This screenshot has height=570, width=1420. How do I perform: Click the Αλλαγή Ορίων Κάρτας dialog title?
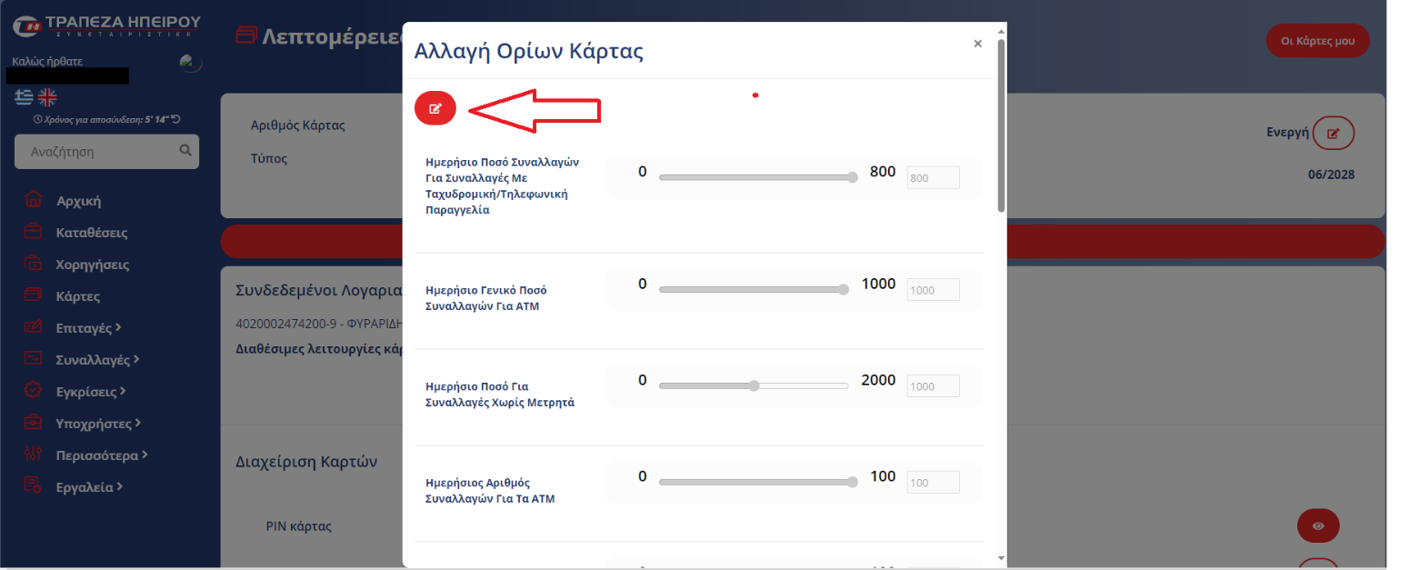click(529, 51)
